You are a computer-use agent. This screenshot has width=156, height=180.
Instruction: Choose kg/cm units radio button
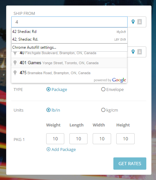(103, 110)
